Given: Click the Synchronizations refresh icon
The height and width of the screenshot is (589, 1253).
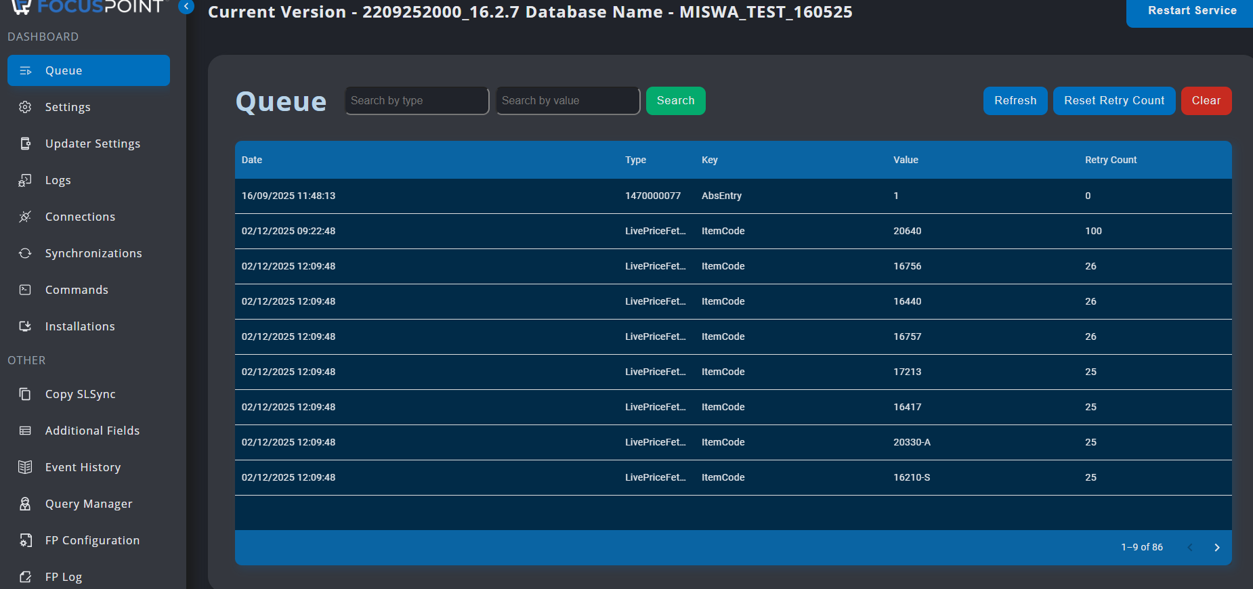Looking at the screenshot, I should (x=25, y=253).
